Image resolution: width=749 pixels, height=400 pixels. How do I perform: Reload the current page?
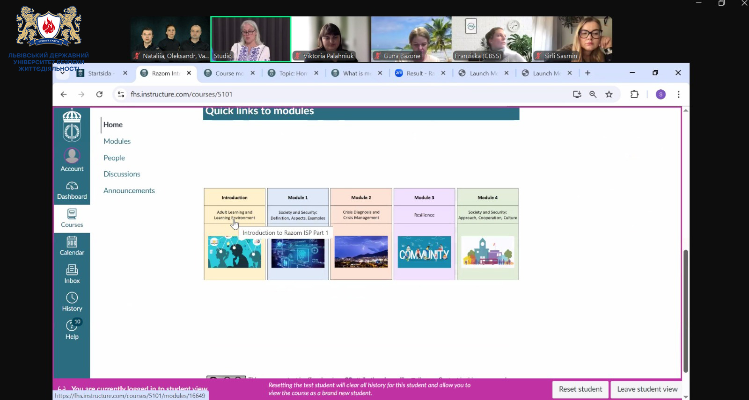99,95
